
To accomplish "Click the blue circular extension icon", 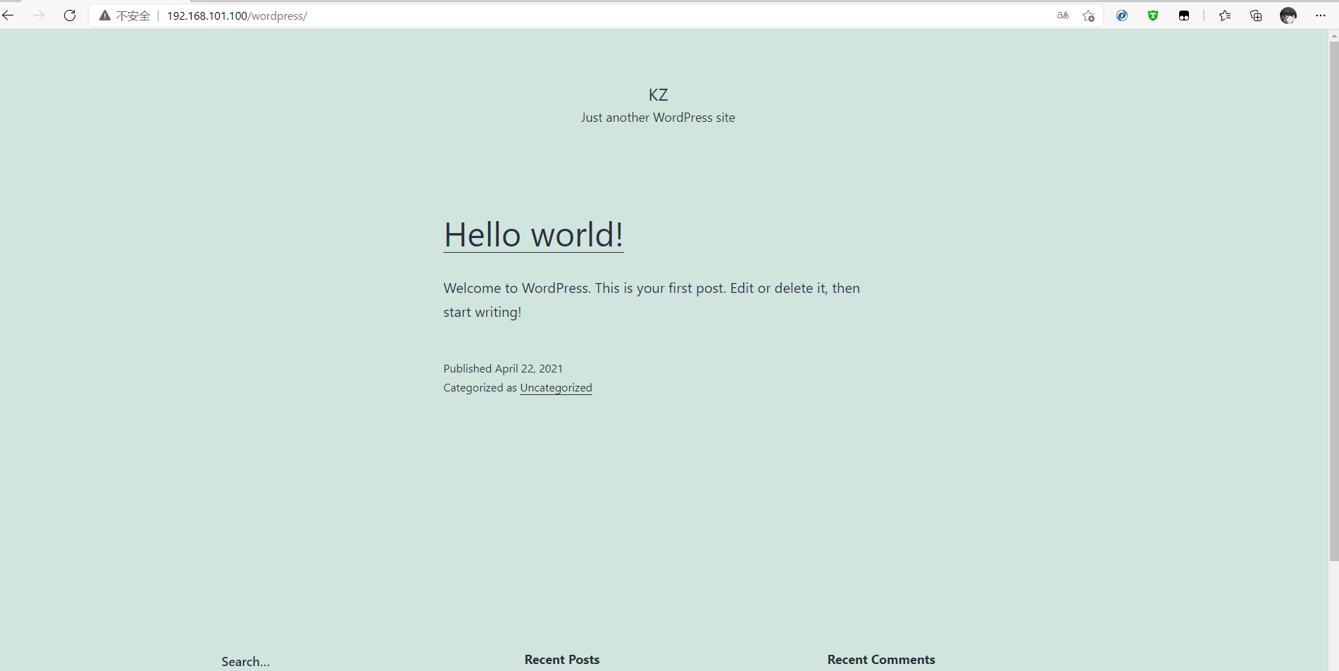I will pos(1122,15).
